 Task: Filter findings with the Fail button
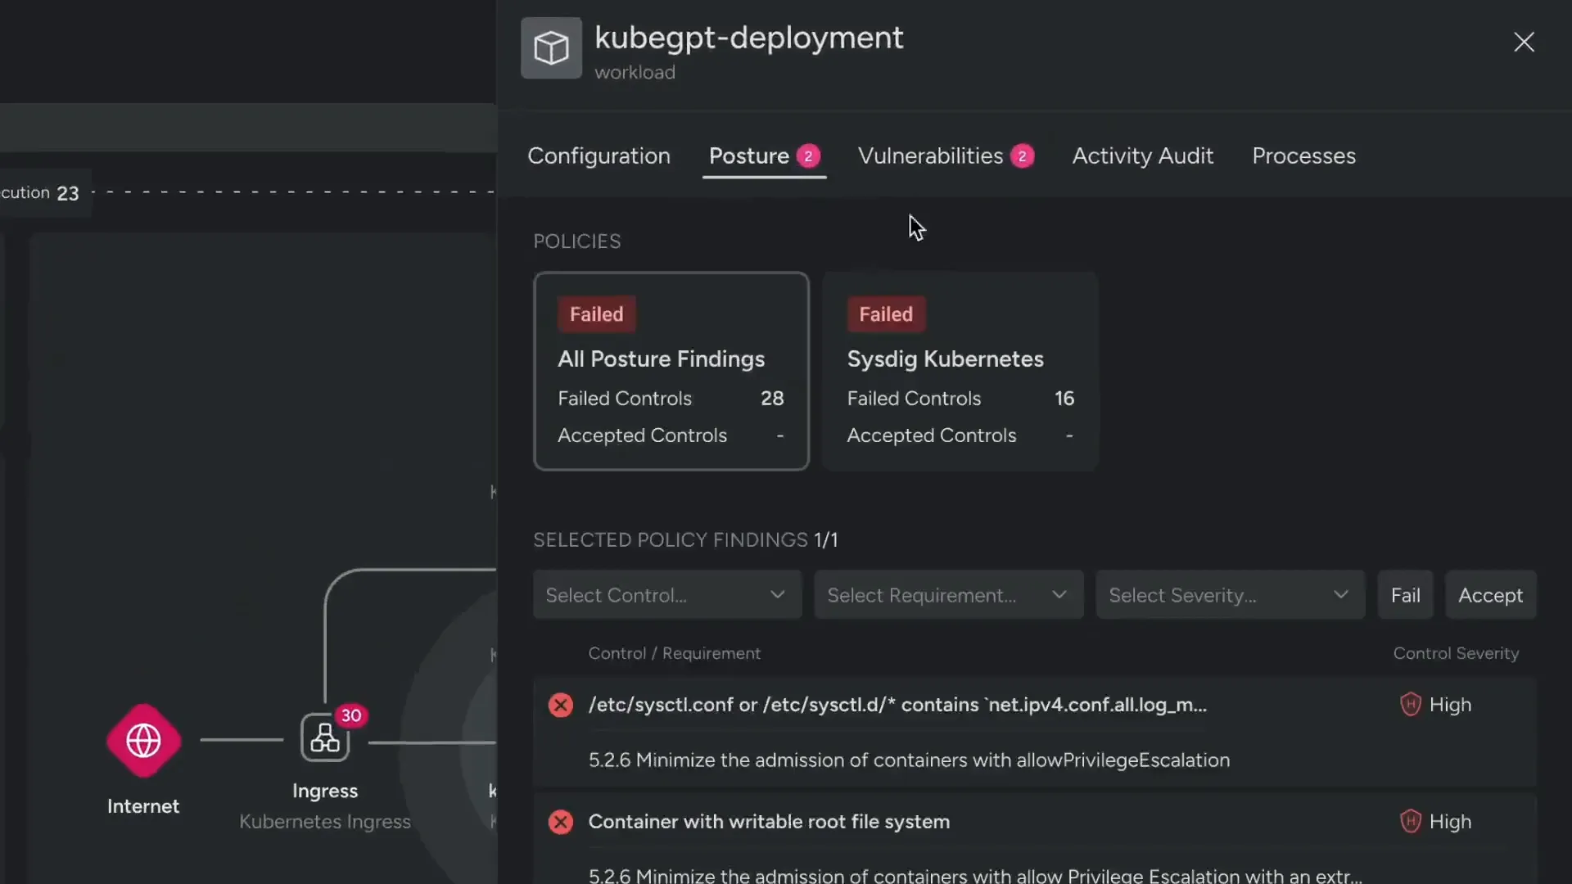(x=1405, y=595)
